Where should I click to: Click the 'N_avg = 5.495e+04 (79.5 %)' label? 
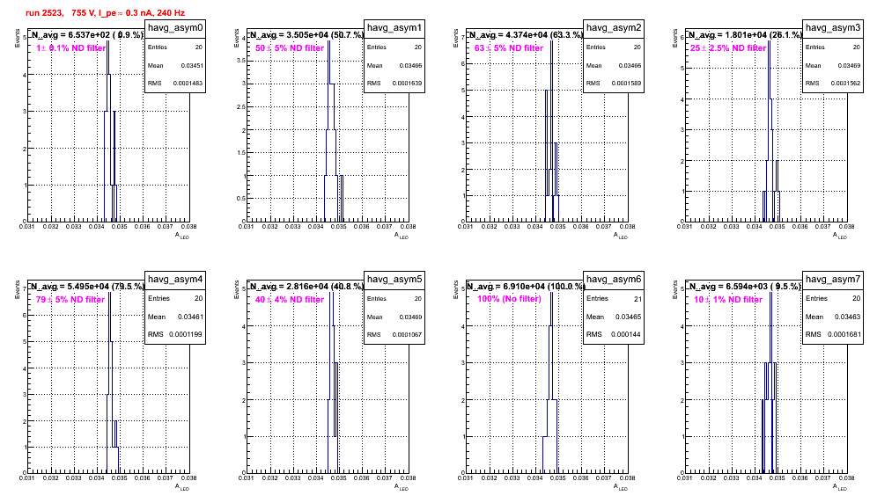[x=87, y=286]
